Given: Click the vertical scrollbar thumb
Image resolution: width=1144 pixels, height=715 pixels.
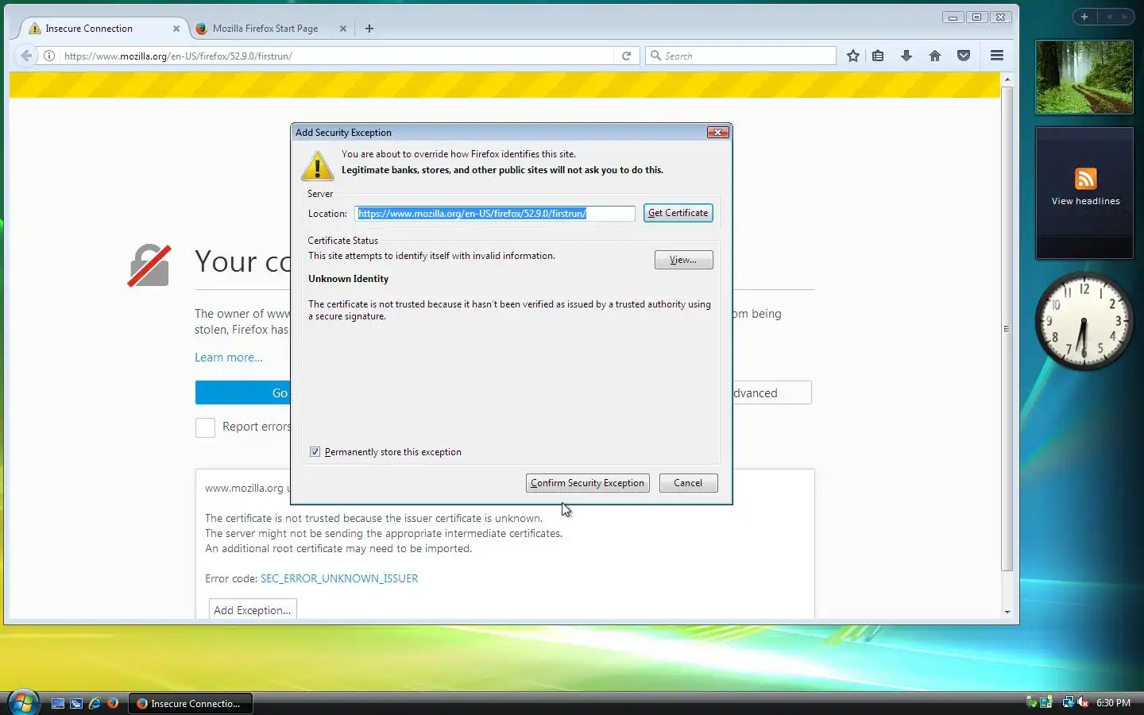Looking at the screenshot, I should [1007, 329].
